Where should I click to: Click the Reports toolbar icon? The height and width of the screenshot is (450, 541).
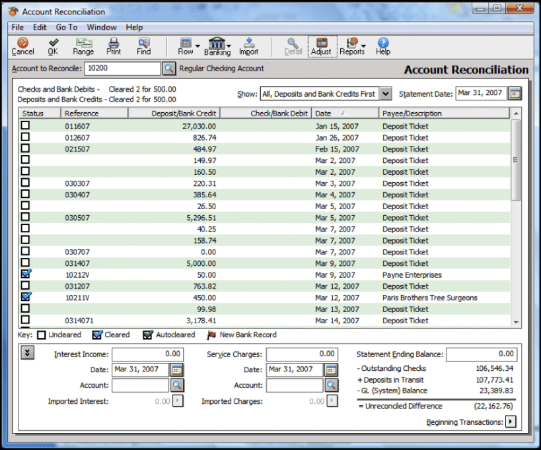coord(352,46)
